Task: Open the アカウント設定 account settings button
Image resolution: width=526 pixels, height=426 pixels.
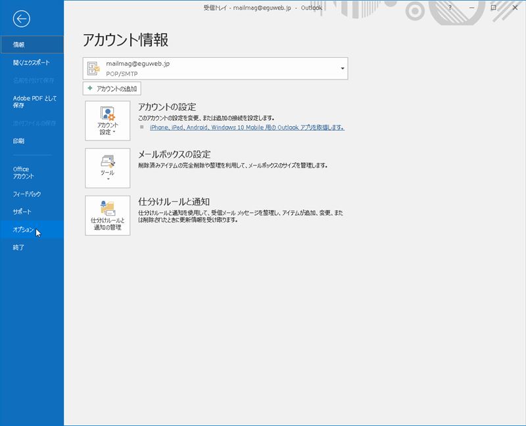Action: point(108,120)
